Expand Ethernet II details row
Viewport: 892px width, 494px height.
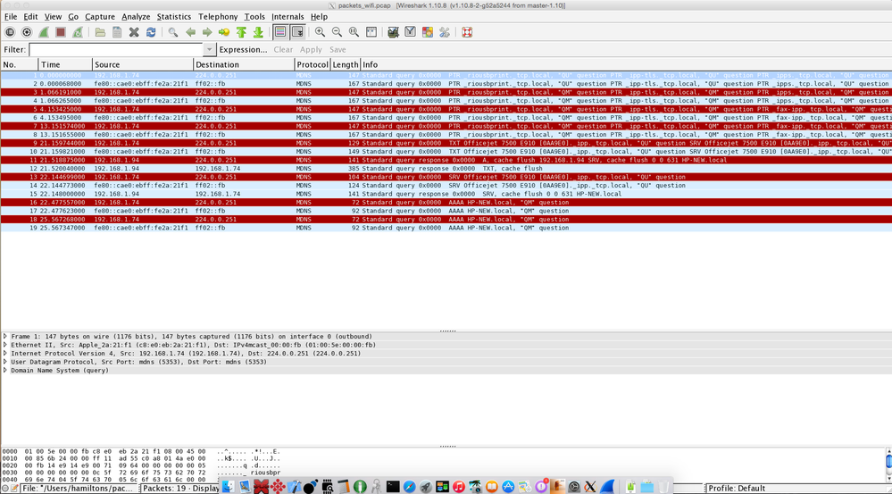tap(5, 345)
